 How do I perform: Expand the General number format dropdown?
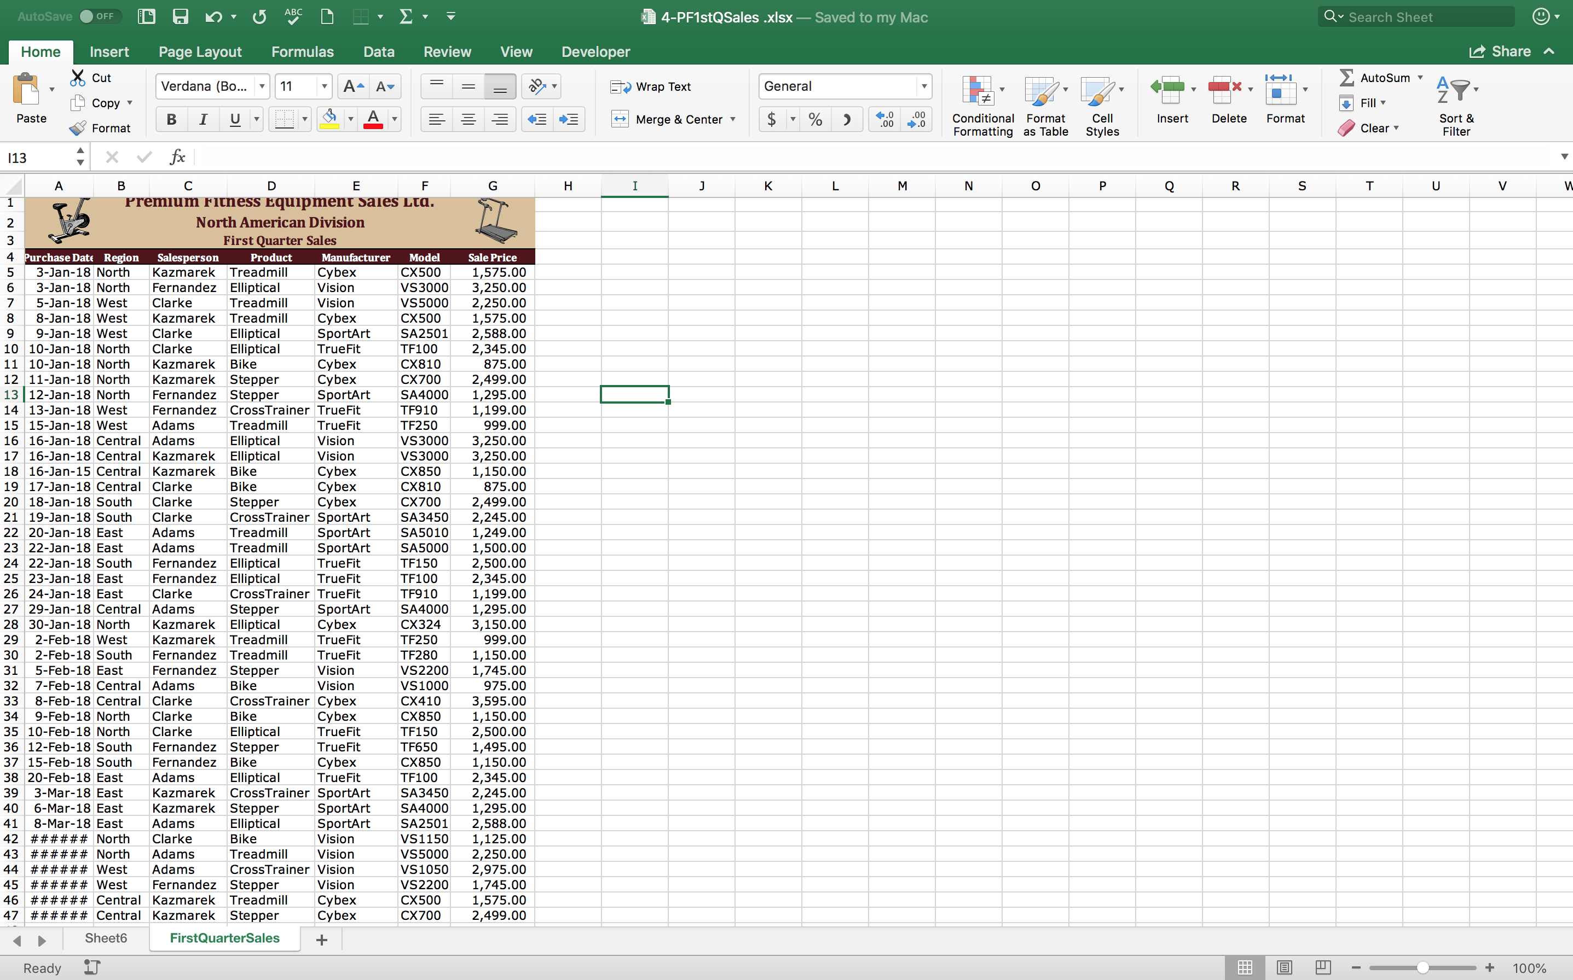pos(923,86)
